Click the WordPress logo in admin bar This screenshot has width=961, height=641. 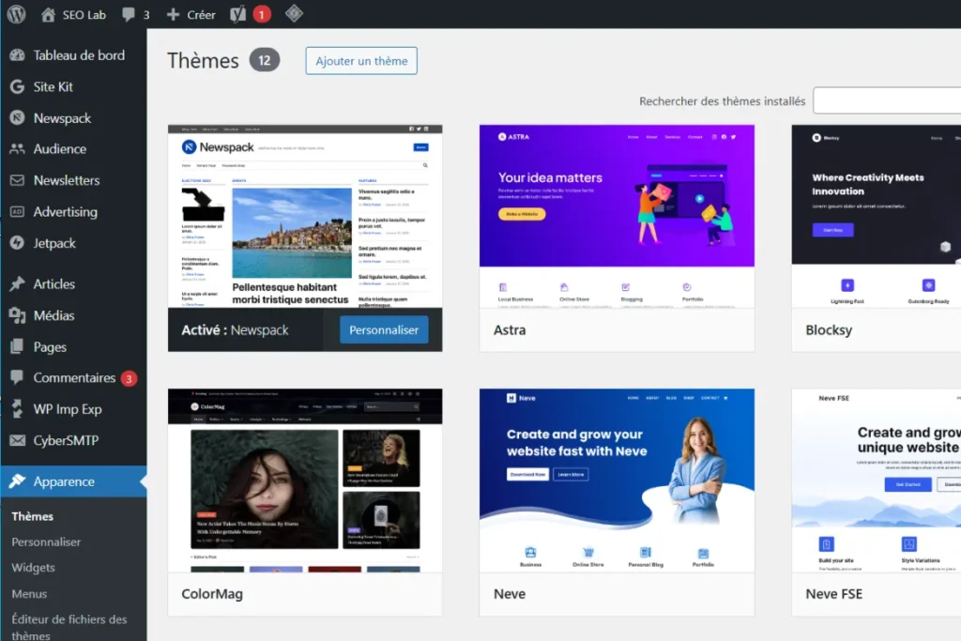coord(16,14)
